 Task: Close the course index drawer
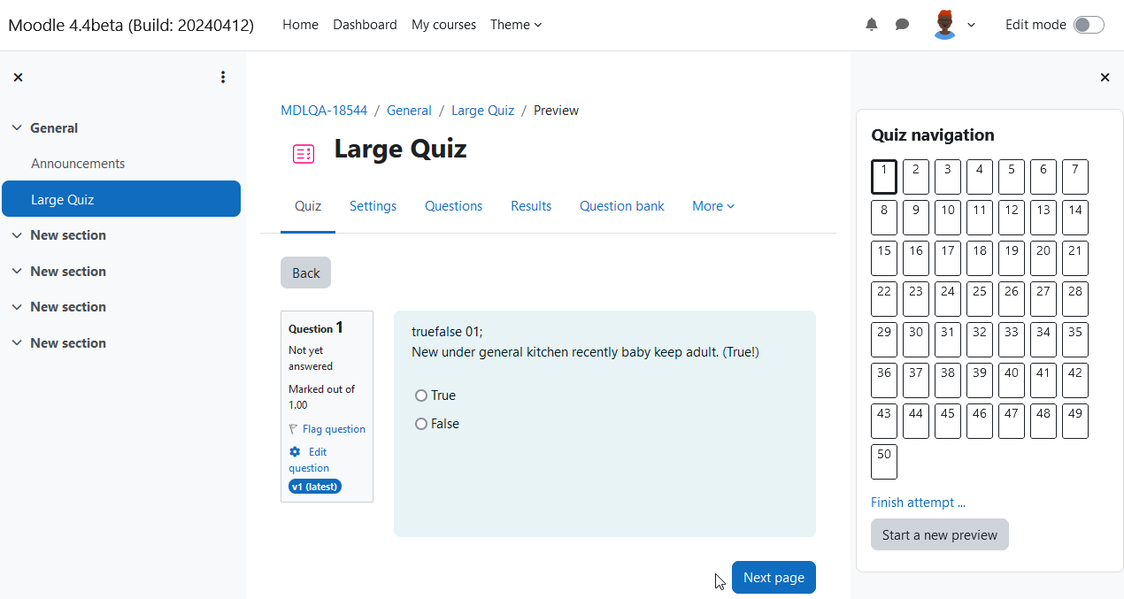[x=18, y=77]
